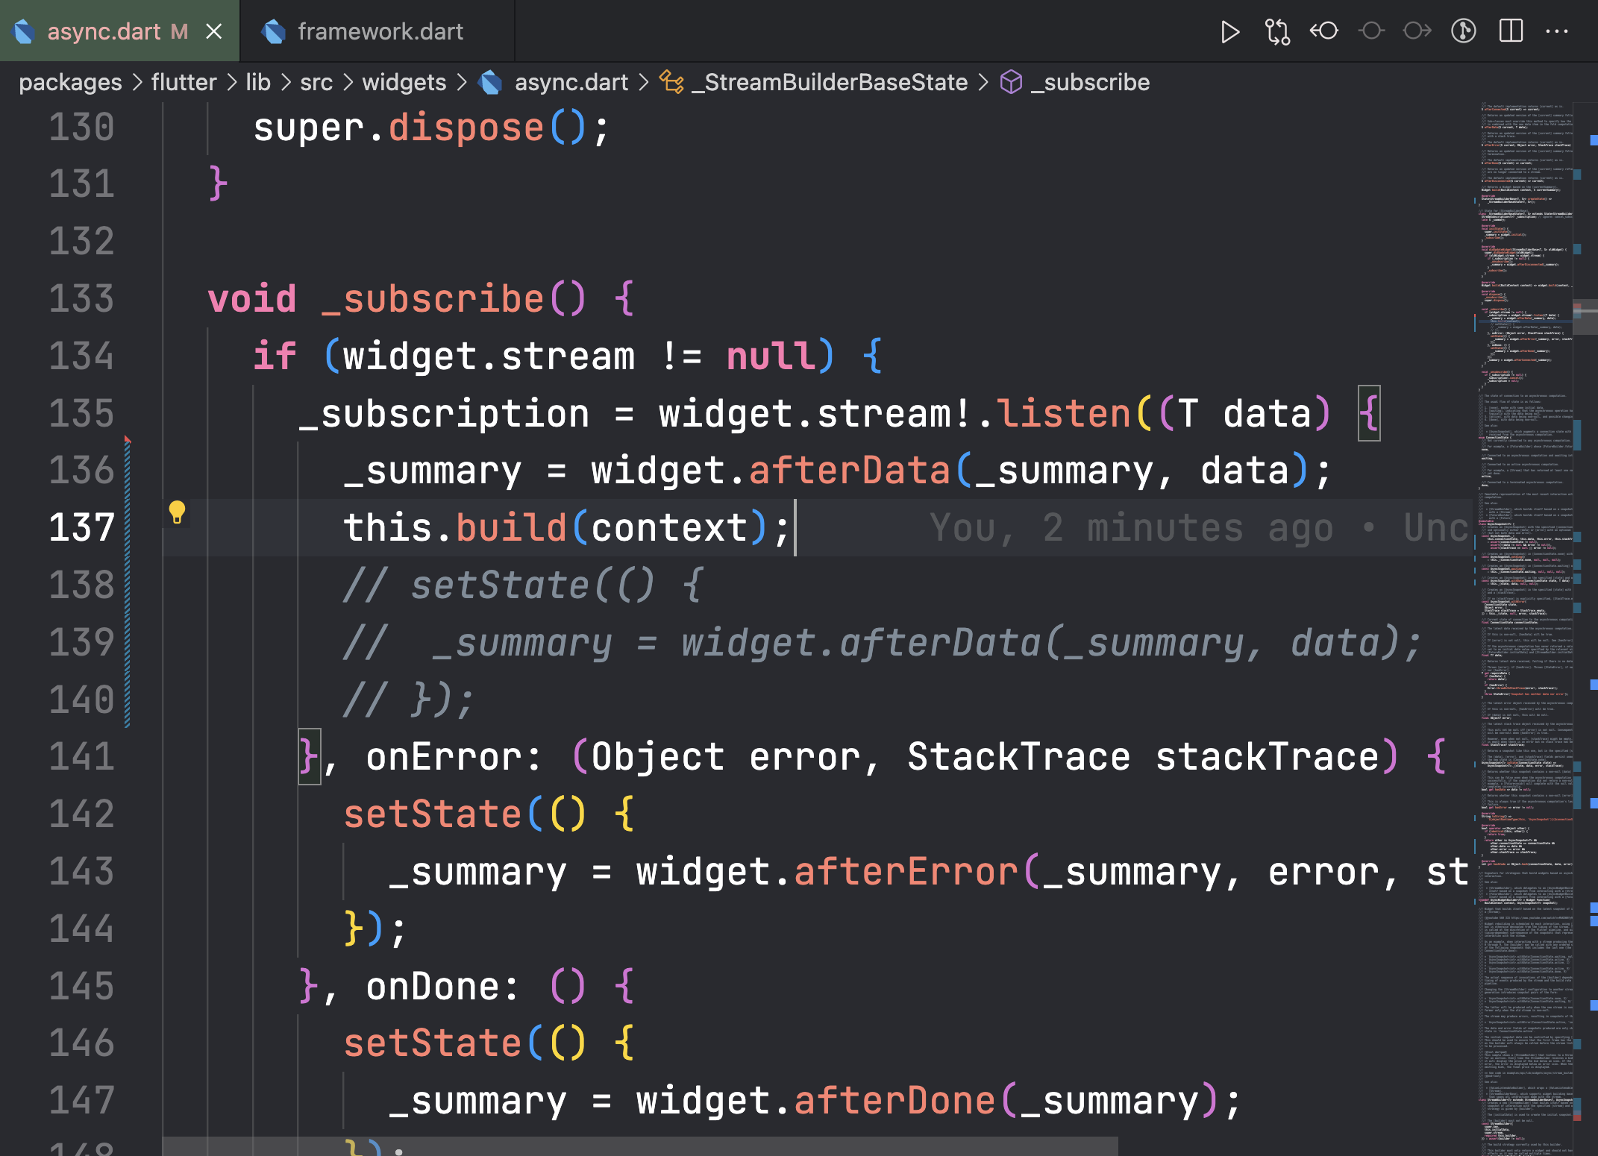Switch to the framework.dart tab
Screen dimensions: 1598x1156
coord(379,31)
